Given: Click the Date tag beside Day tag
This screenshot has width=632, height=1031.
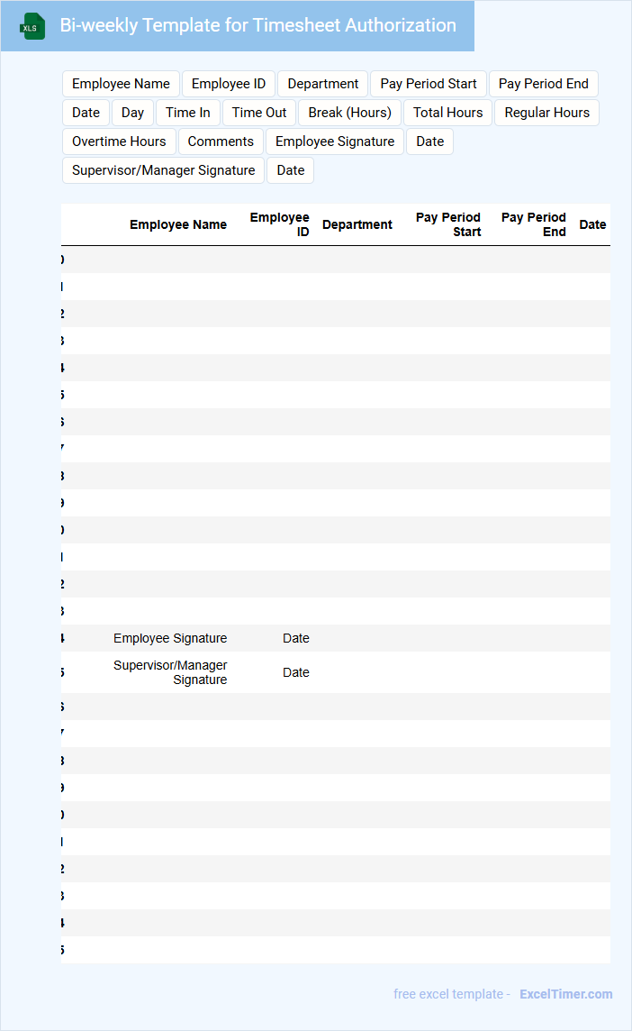Looking at the screenshot, I should coord(86,113).
